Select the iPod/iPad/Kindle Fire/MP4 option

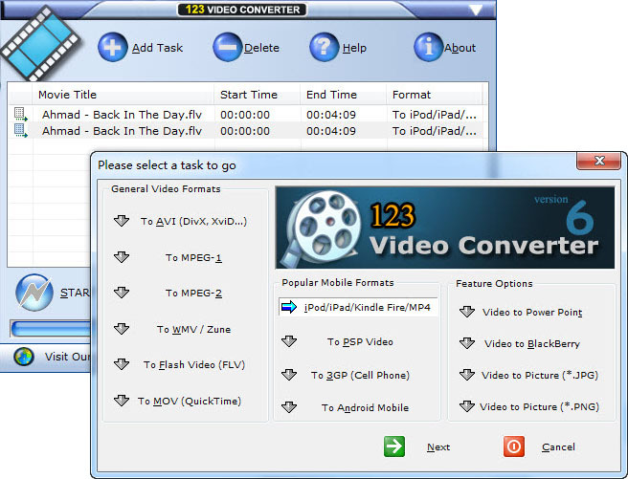[358, 307]
